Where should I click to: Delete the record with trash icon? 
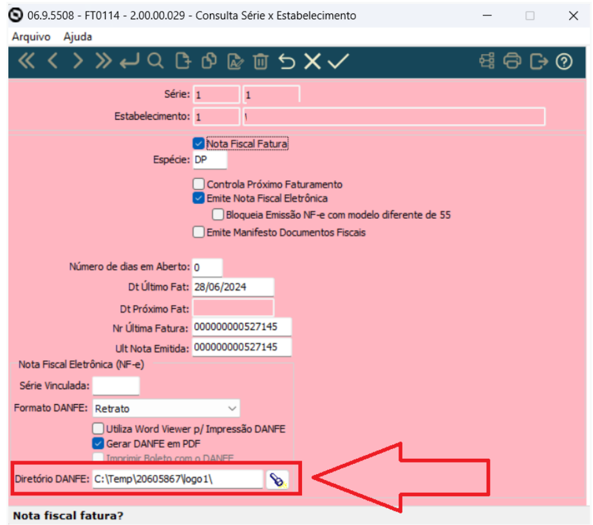click(x=261, y=61)
